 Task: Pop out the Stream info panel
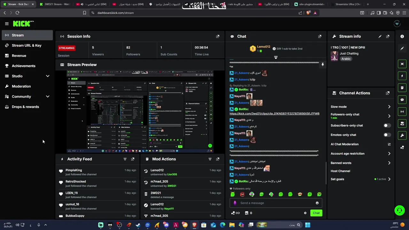(x=388, y=36)
